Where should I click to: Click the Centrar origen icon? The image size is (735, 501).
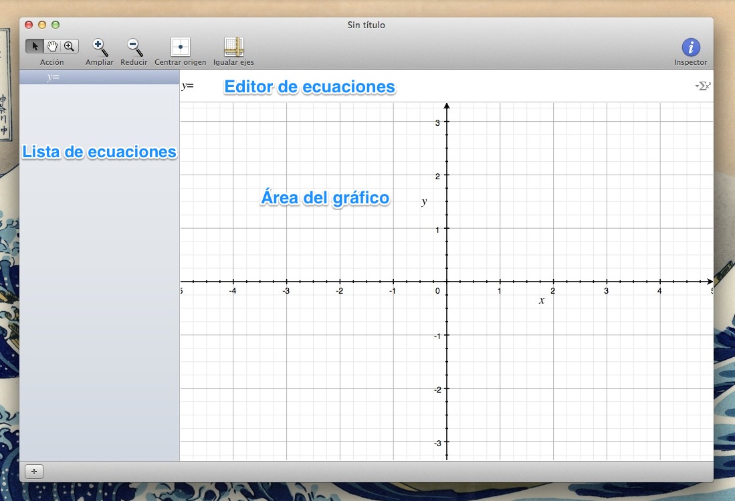(x=179, y=46)
